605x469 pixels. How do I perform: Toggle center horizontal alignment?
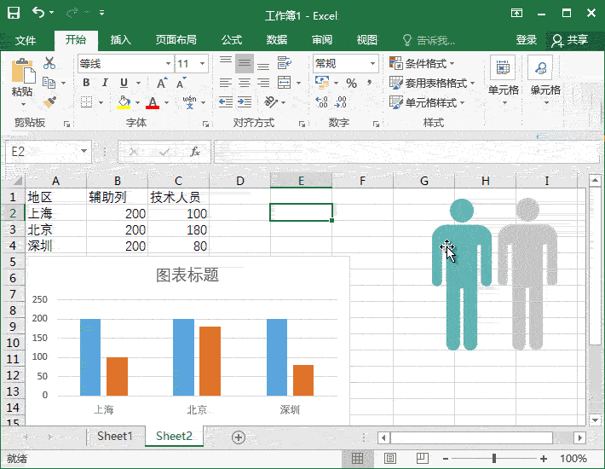(x=245, y=83)
